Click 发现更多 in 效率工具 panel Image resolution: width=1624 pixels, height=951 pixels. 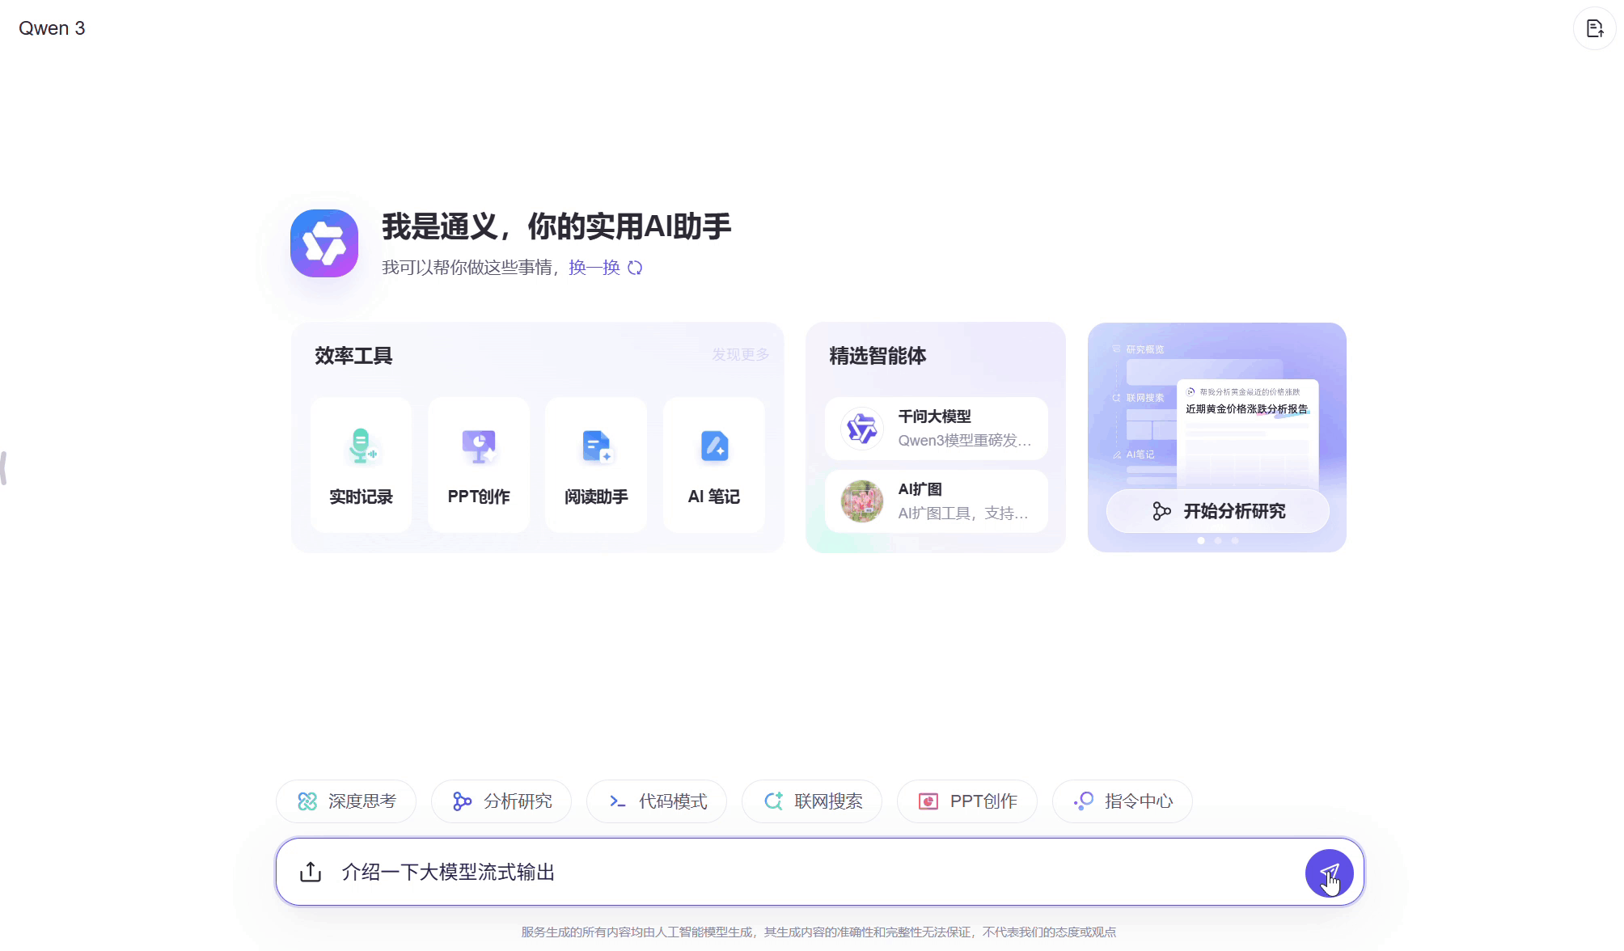pos(741,355)
